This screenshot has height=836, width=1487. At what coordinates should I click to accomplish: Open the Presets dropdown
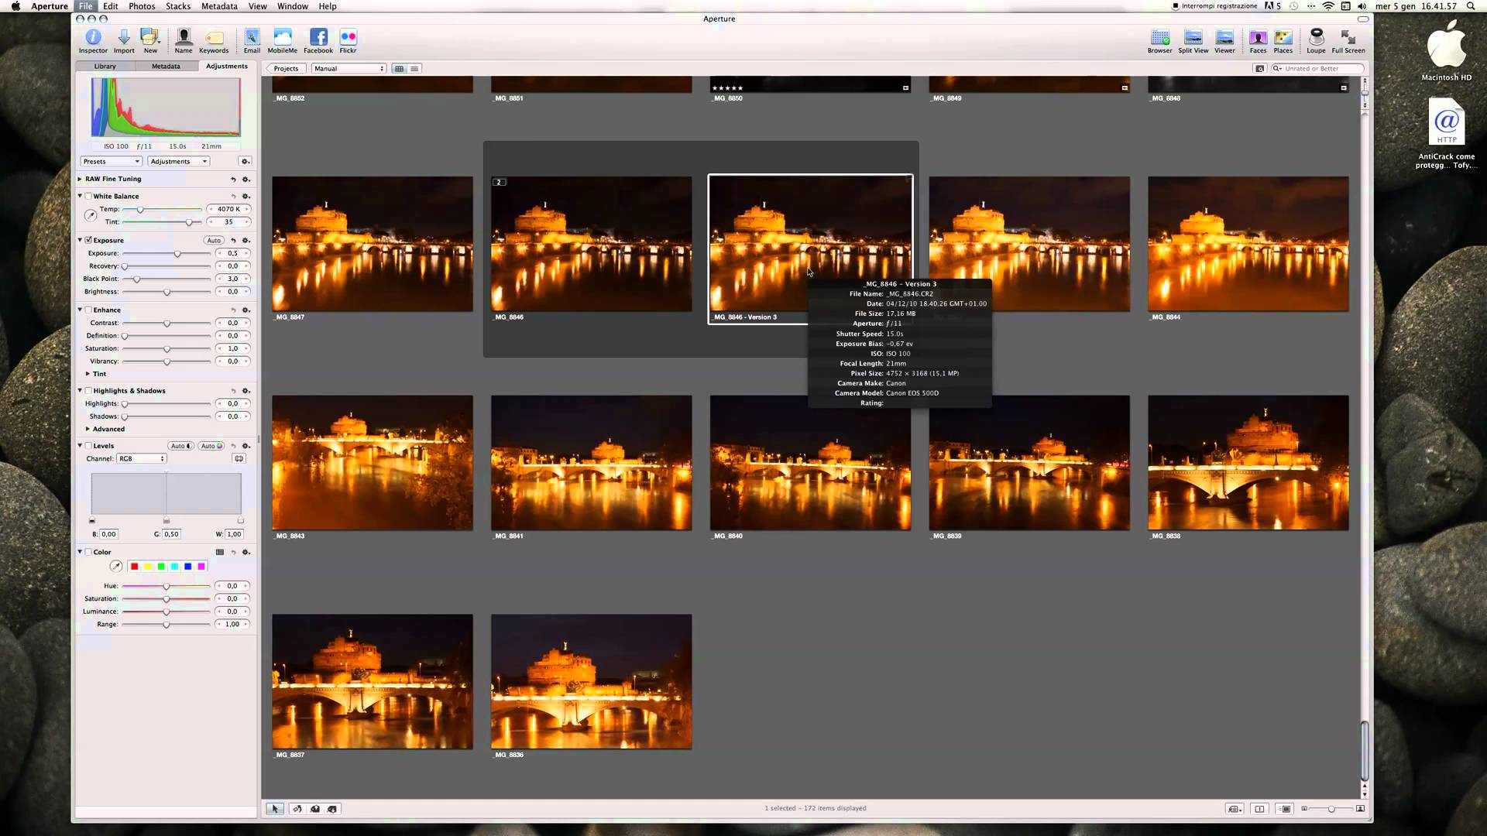pyautogui.click(x=111, y=162)
